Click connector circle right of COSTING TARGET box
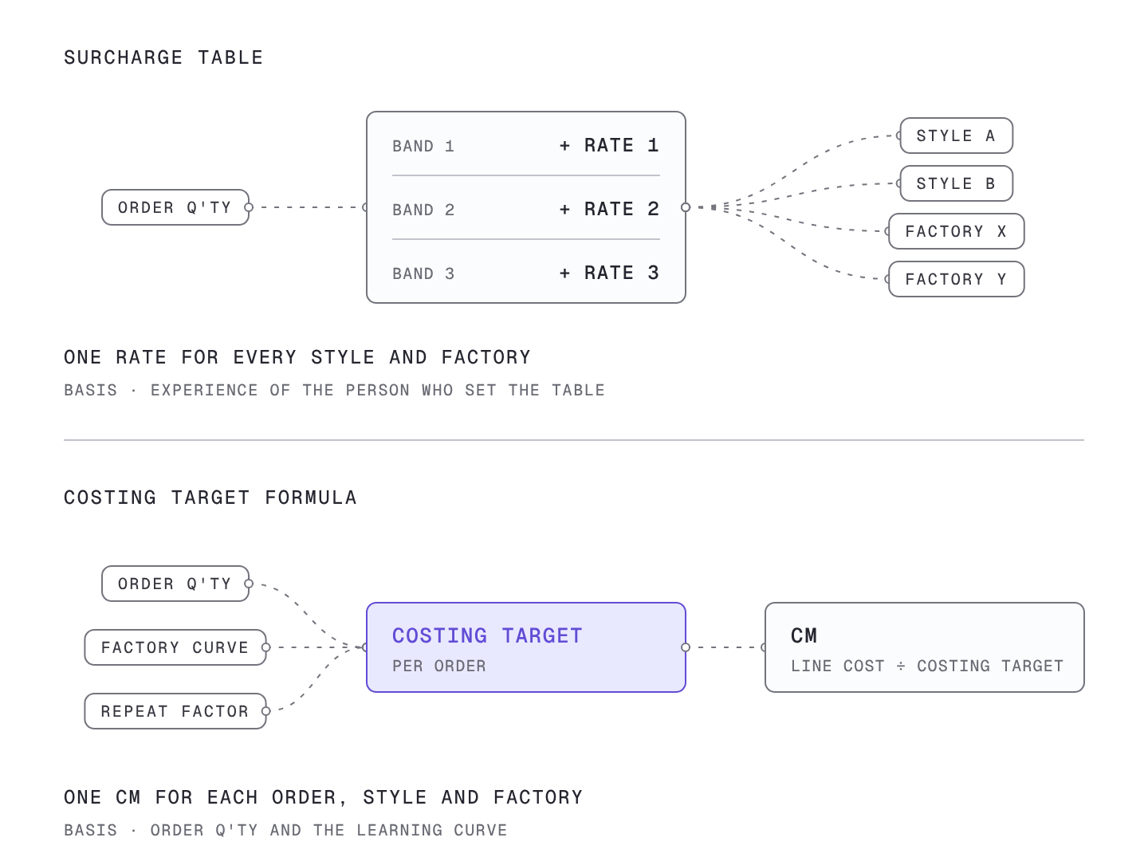 point(686,647)
